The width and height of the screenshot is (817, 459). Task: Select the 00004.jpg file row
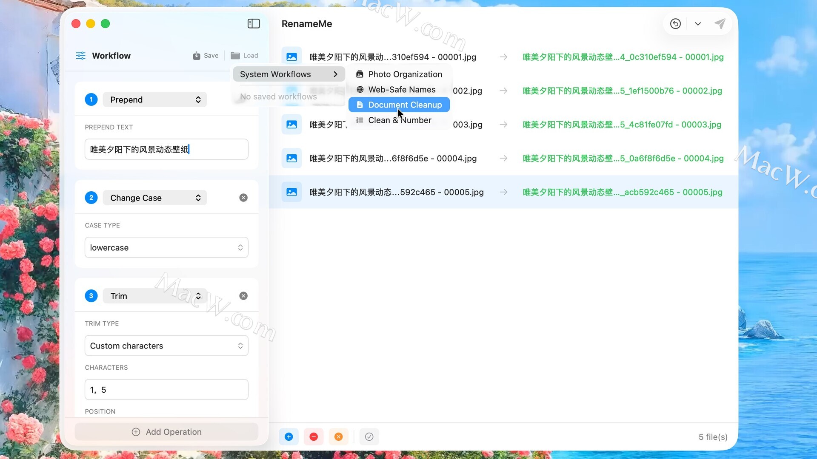(x=393, y=158)
